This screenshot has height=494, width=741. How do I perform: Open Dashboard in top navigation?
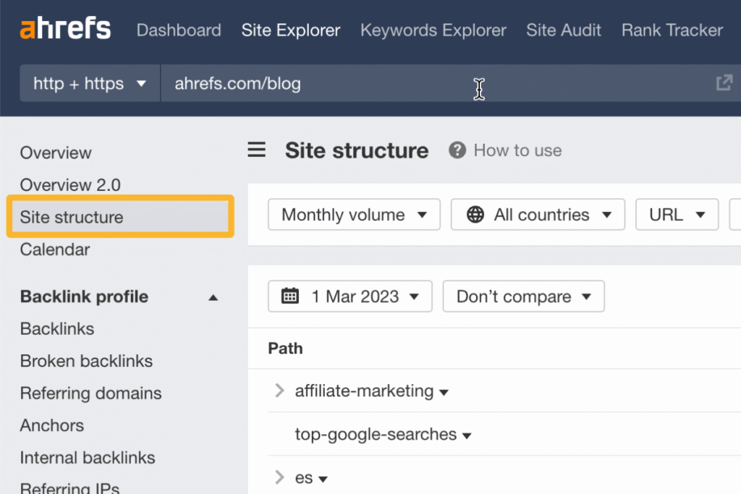pos(179,30)
